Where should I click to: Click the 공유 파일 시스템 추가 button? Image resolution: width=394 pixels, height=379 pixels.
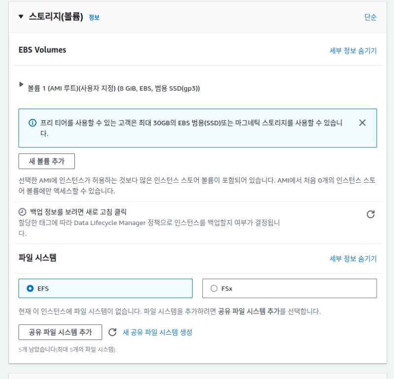click(x=60, y=332)
